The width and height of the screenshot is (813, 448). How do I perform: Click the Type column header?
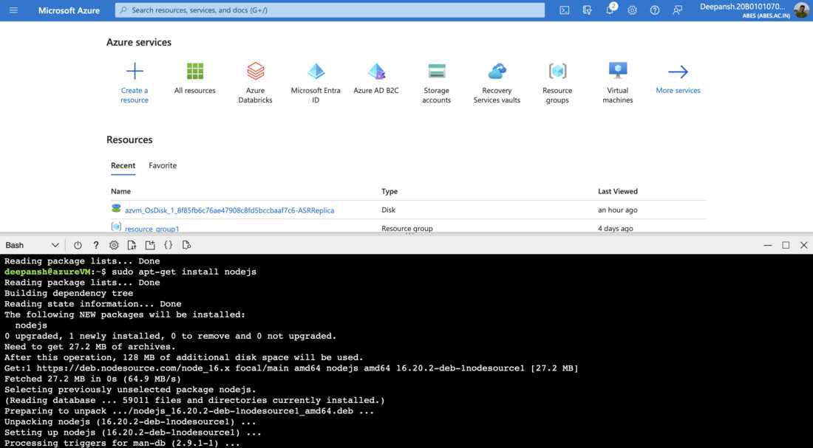coord(390,191)
